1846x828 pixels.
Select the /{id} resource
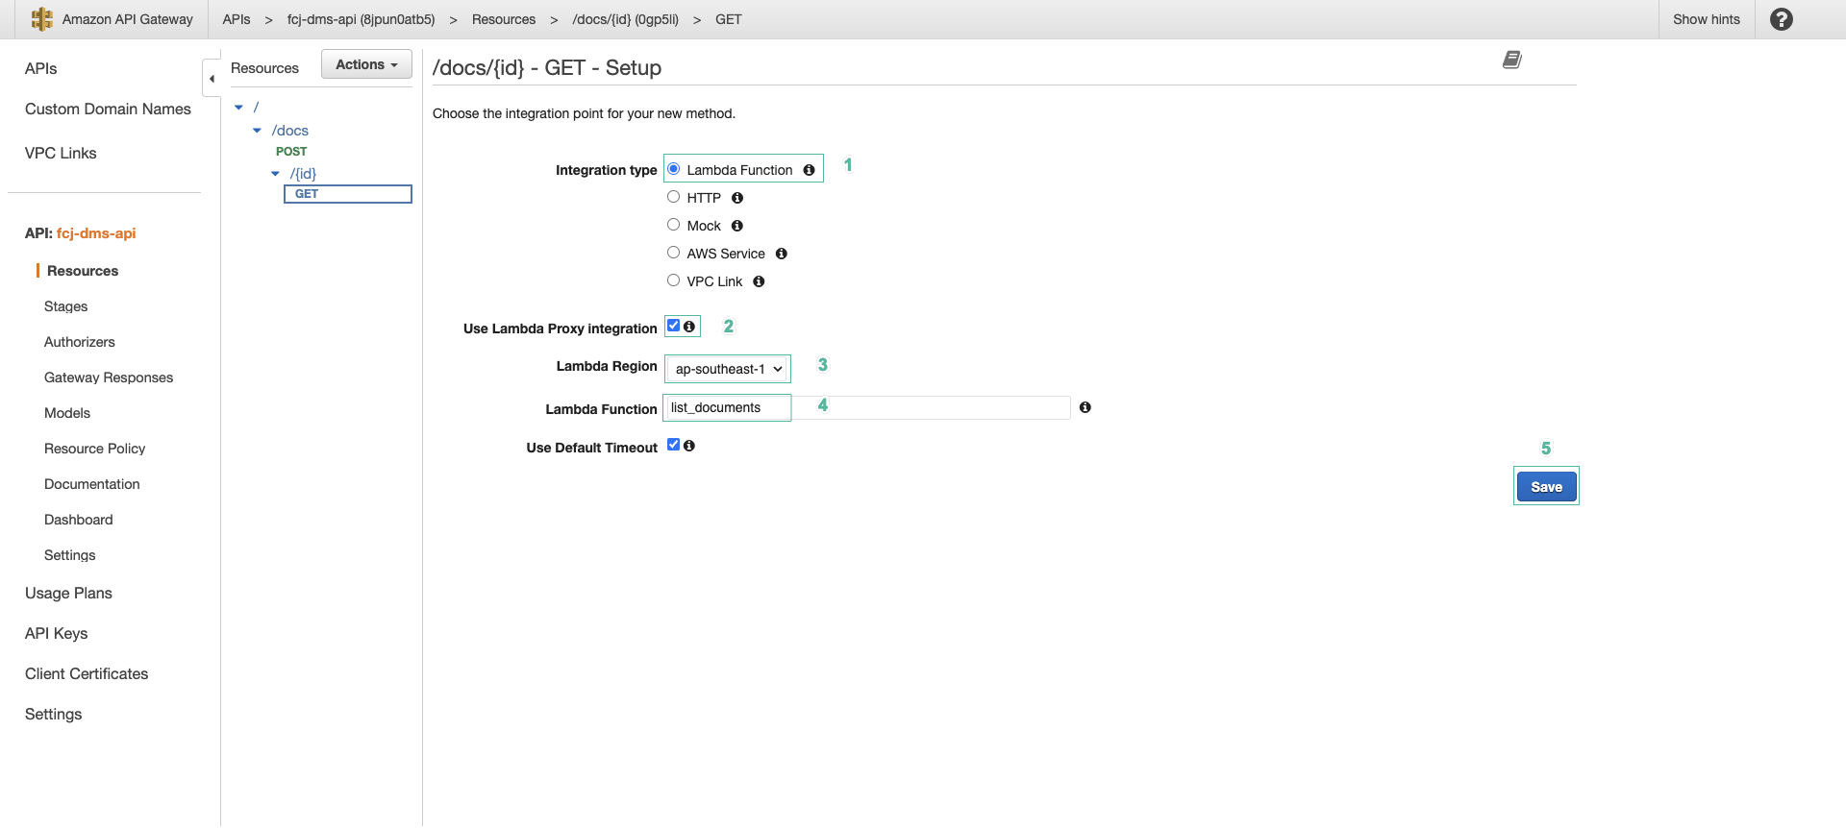[303, 174]
